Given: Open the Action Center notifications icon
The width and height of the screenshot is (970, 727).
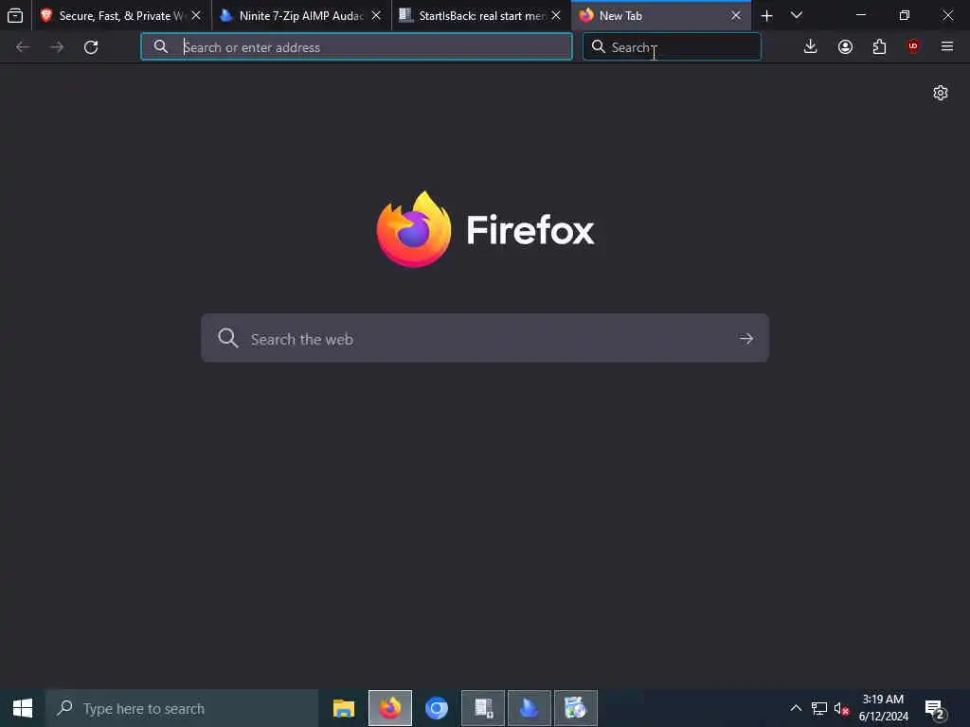Looking at the screenshot, I should (935, 709).
